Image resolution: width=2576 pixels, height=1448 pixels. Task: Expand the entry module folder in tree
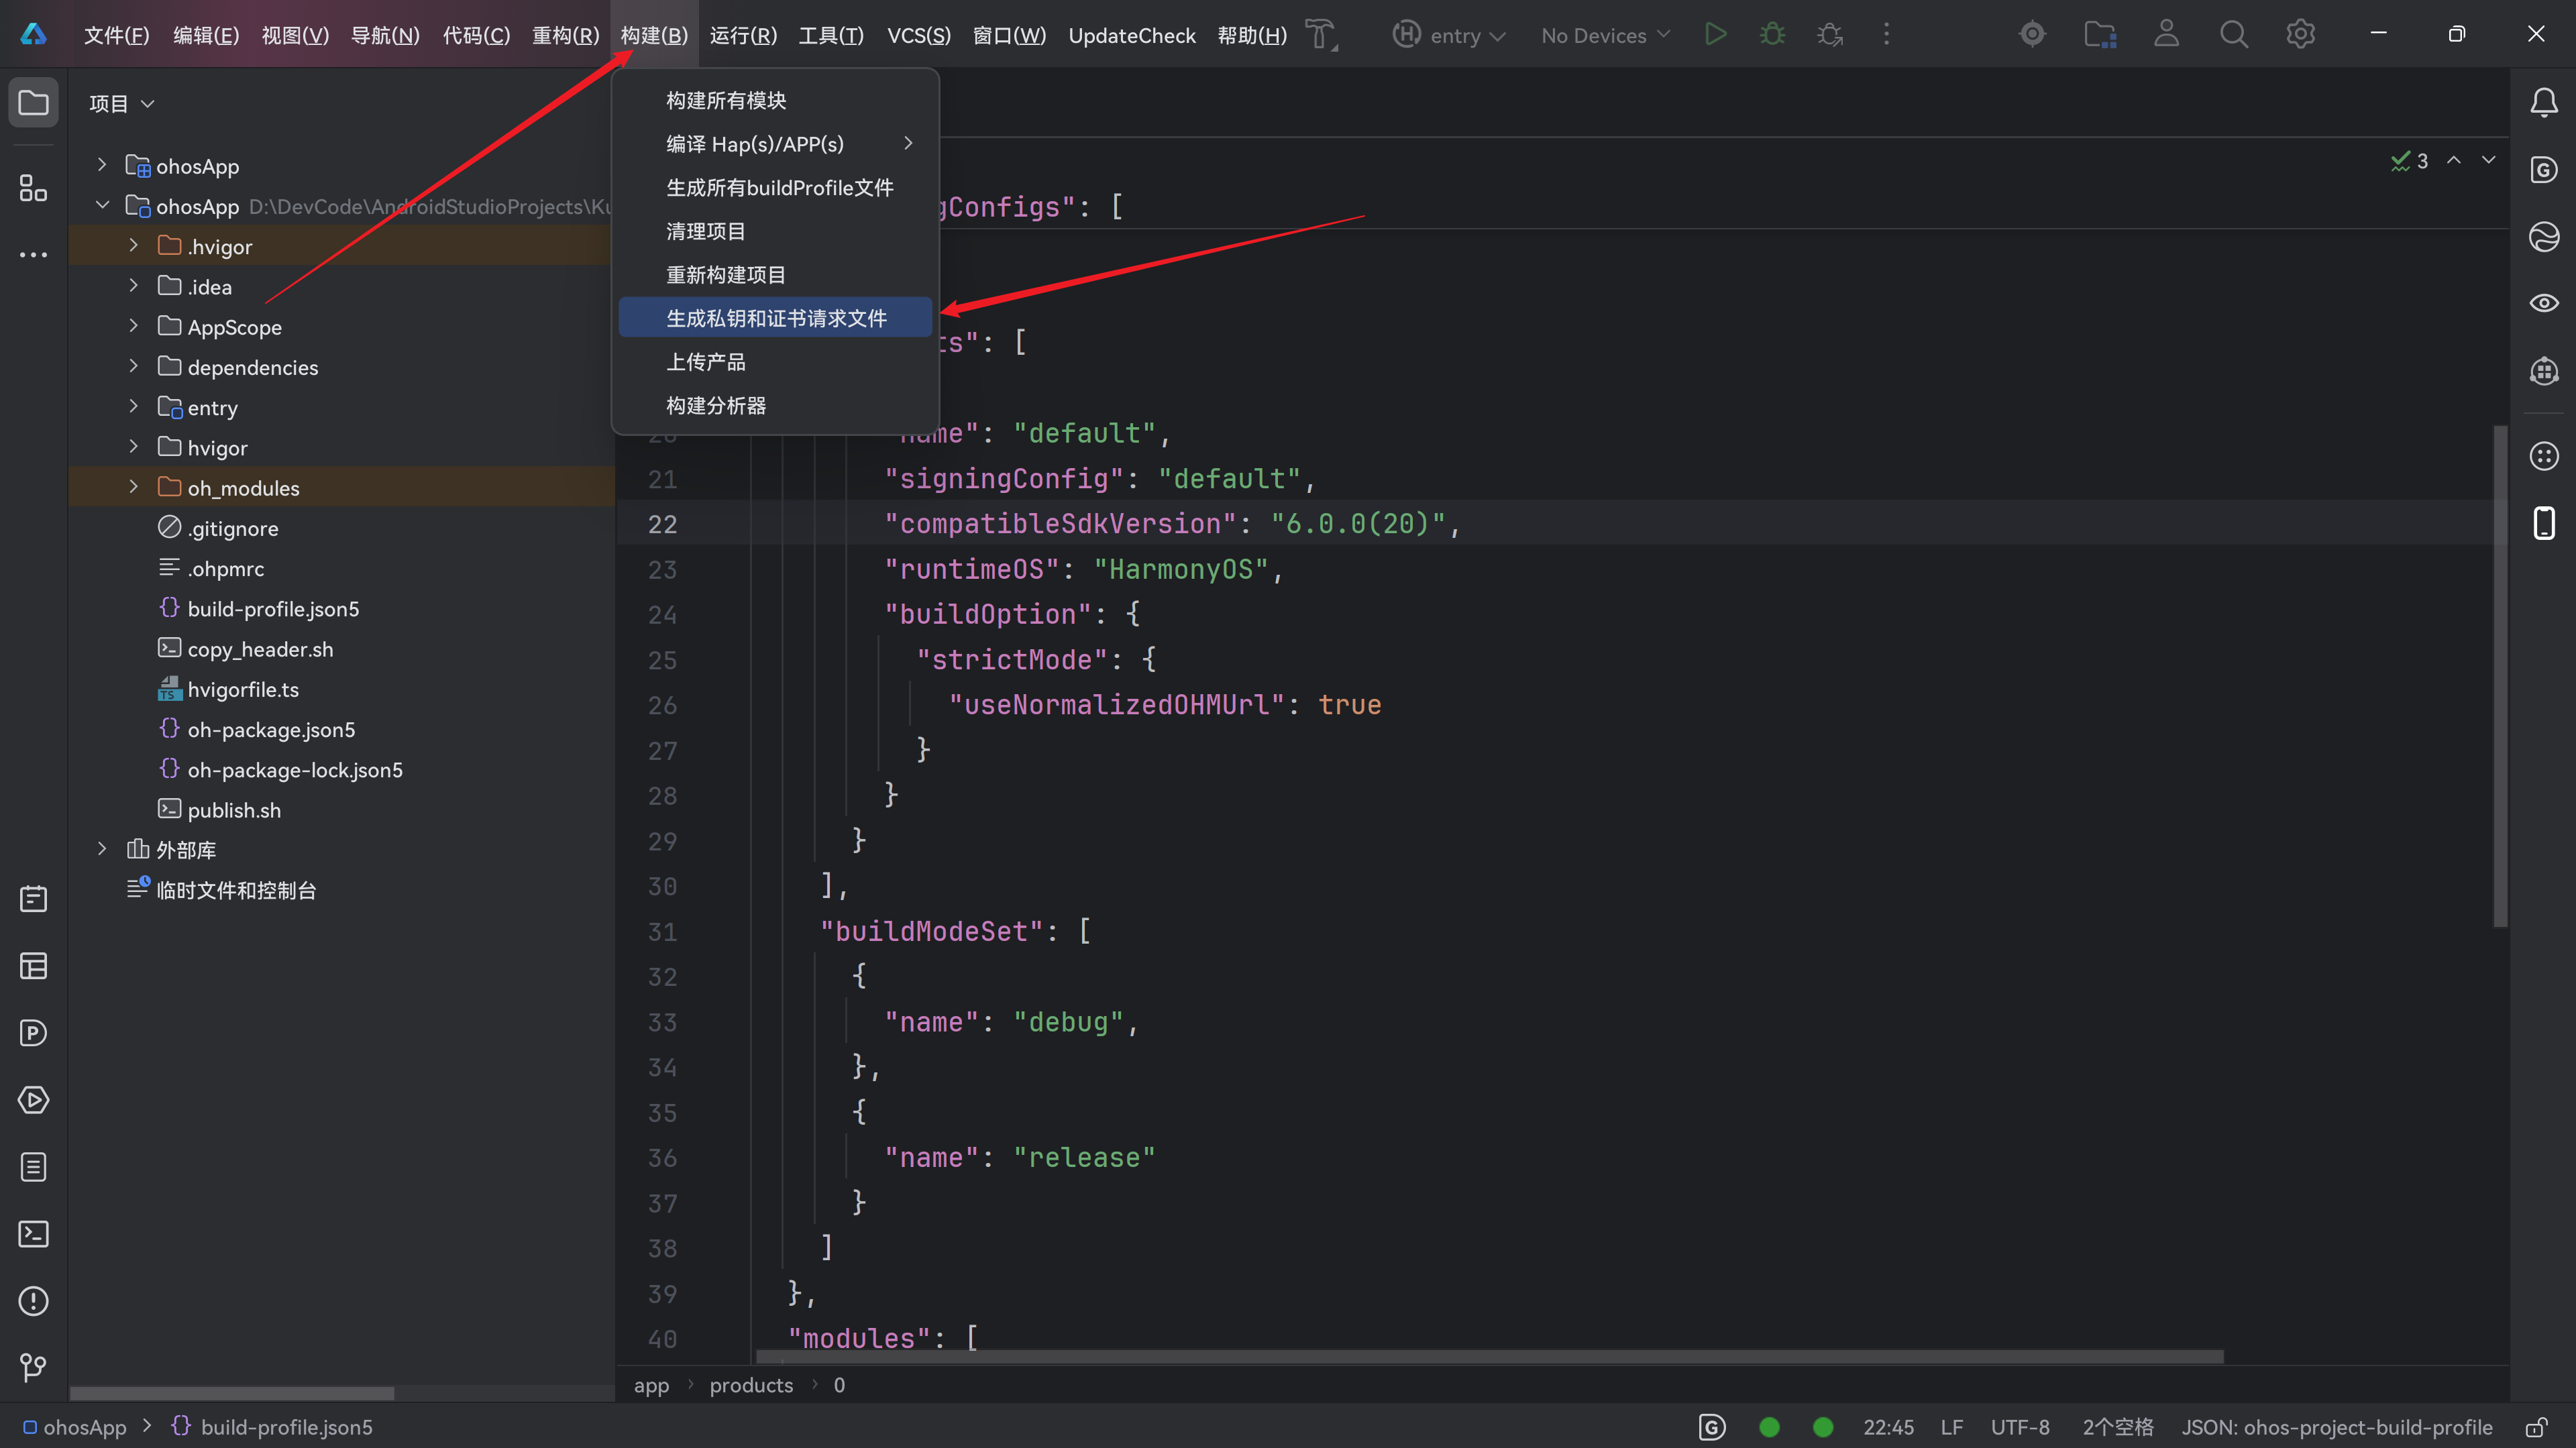point(134,407)
